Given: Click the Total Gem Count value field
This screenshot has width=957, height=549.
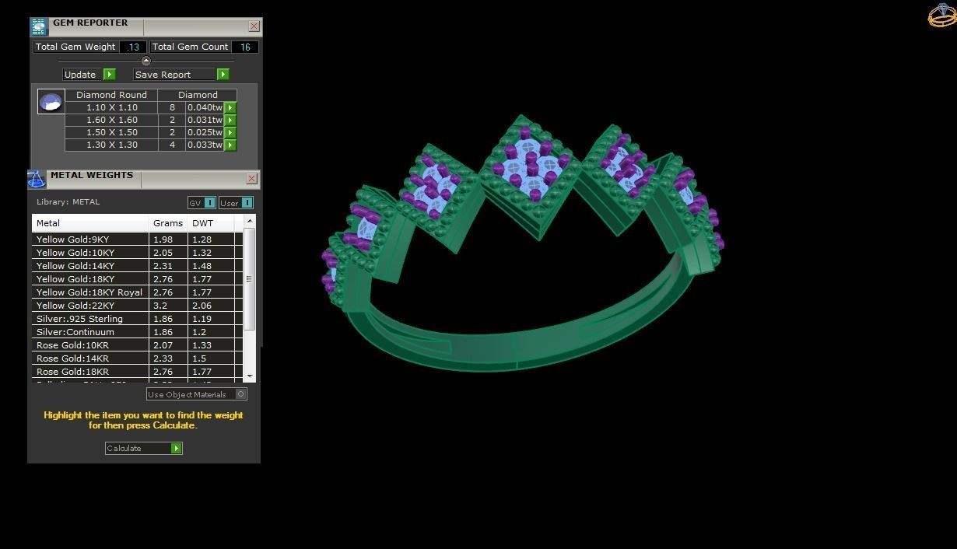Looking at the screenshot, I should click(x=245, y=47).
